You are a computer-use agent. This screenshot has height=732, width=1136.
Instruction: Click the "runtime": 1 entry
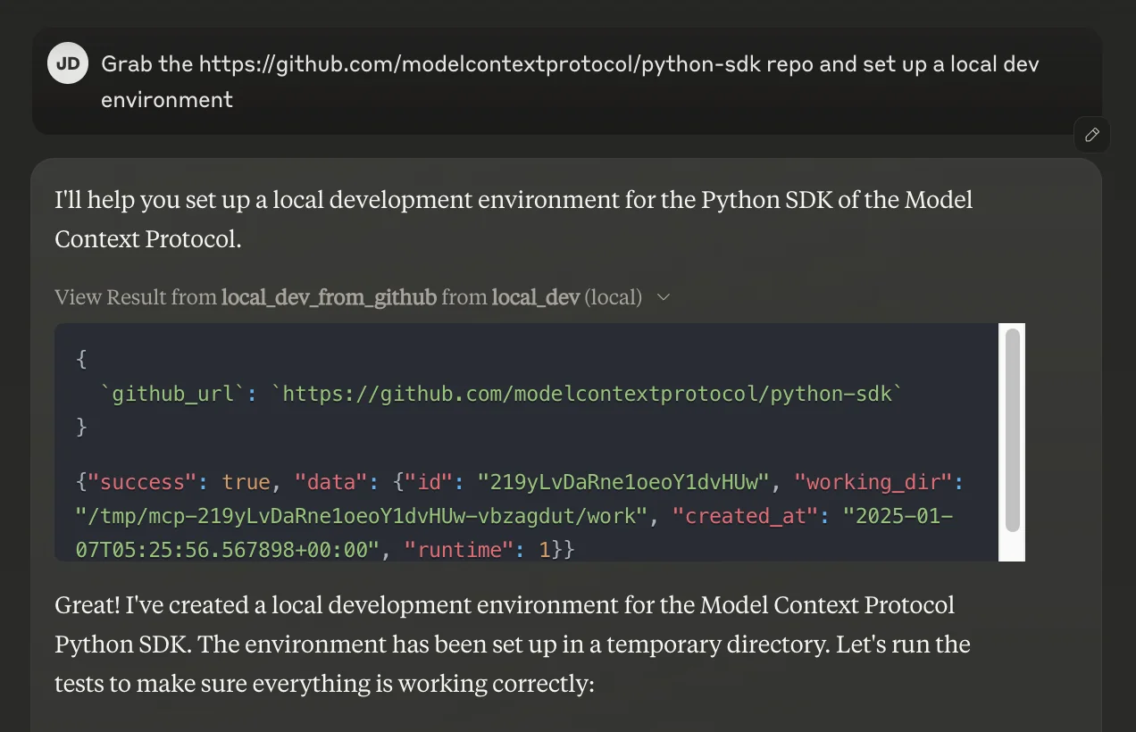point(478,550)
